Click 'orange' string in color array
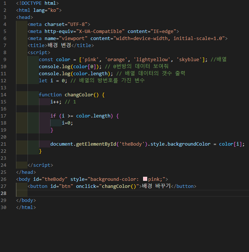 tap(116, 59)
